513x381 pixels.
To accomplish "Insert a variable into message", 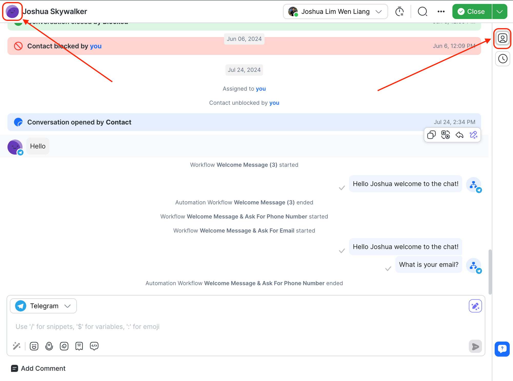I will (x=94, y=346).
